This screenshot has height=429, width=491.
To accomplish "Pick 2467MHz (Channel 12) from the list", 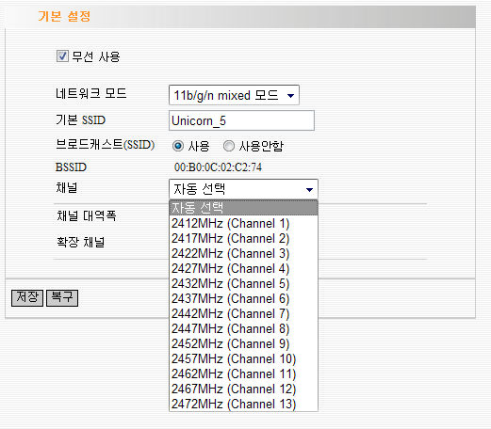I will point(243,389).
